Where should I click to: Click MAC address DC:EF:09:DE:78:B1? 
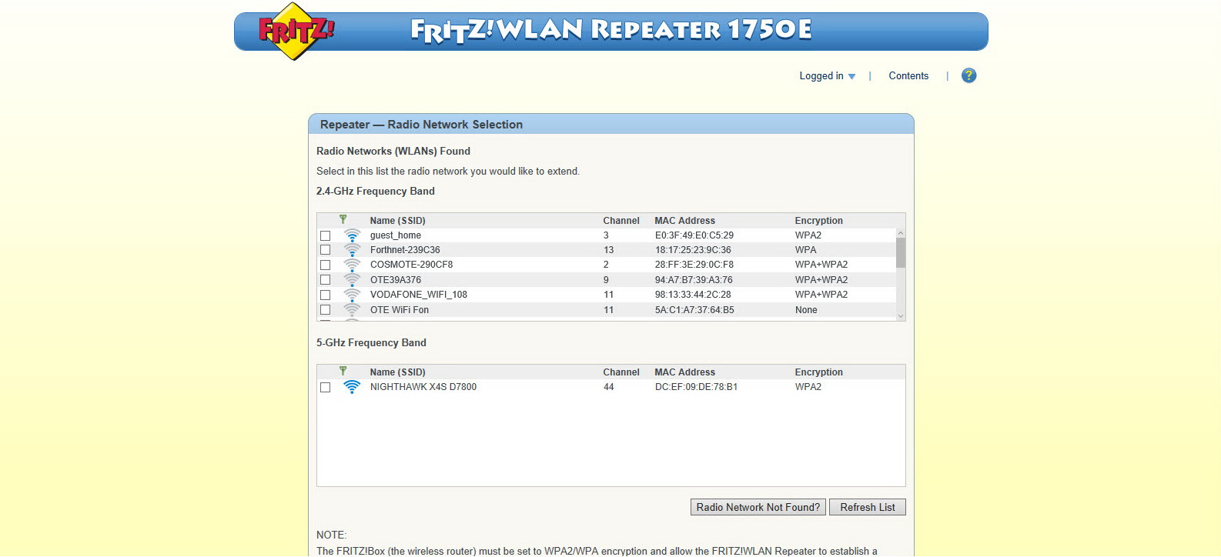pyautogui.click(x=696, y=387)
